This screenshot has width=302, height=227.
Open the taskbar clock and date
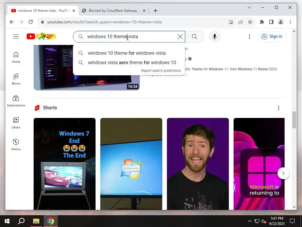[277, 221]
